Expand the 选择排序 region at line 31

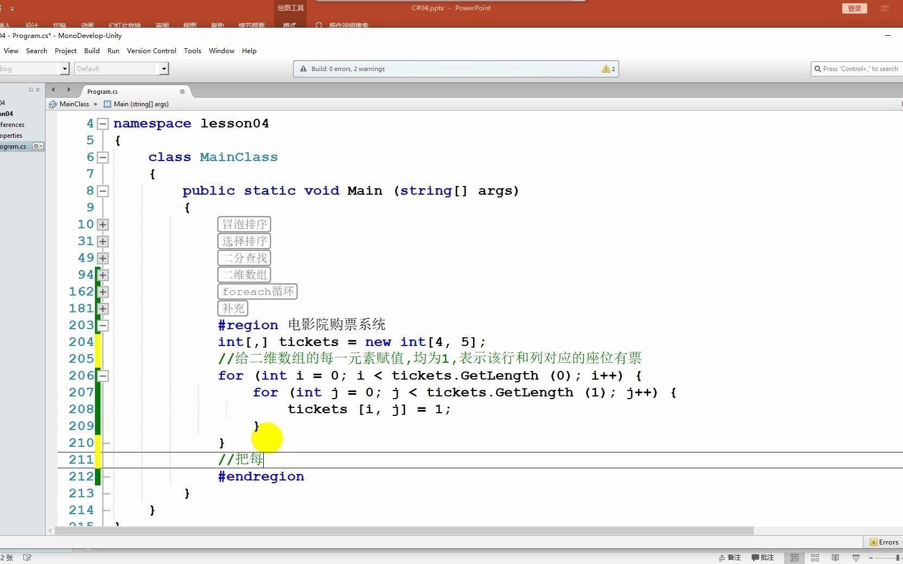[x=103, y=241]
